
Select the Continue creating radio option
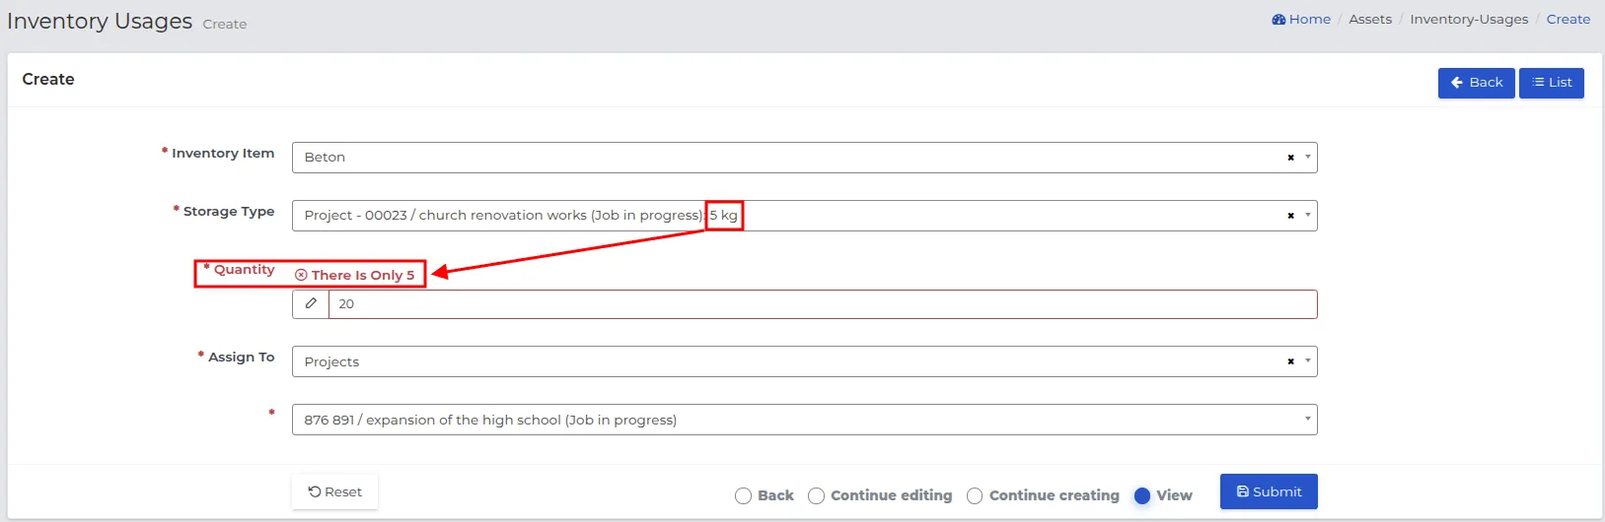(975, 496)
